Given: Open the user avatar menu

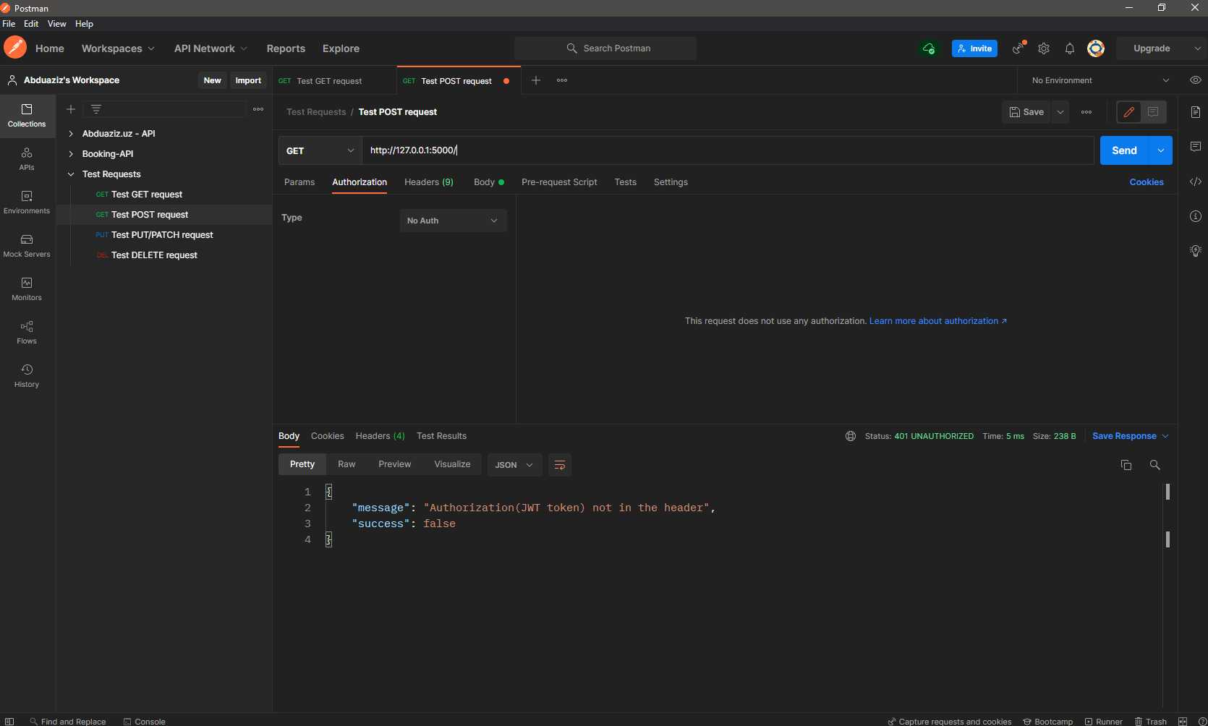Looking at the screenshot, I should (x=1096, y=48).
